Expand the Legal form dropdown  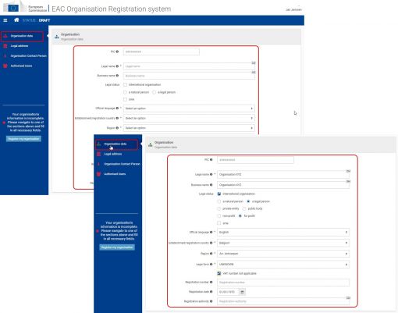[283, 265]
